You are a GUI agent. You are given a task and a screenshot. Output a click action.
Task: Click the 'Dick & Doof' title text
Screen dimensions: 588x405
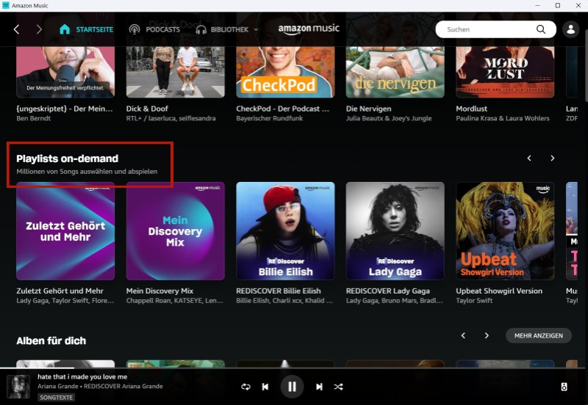147,109
